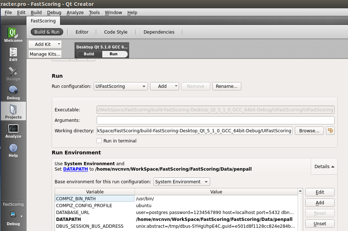Open the Analyze mode
348x231 pixels.
click(13, 131)
